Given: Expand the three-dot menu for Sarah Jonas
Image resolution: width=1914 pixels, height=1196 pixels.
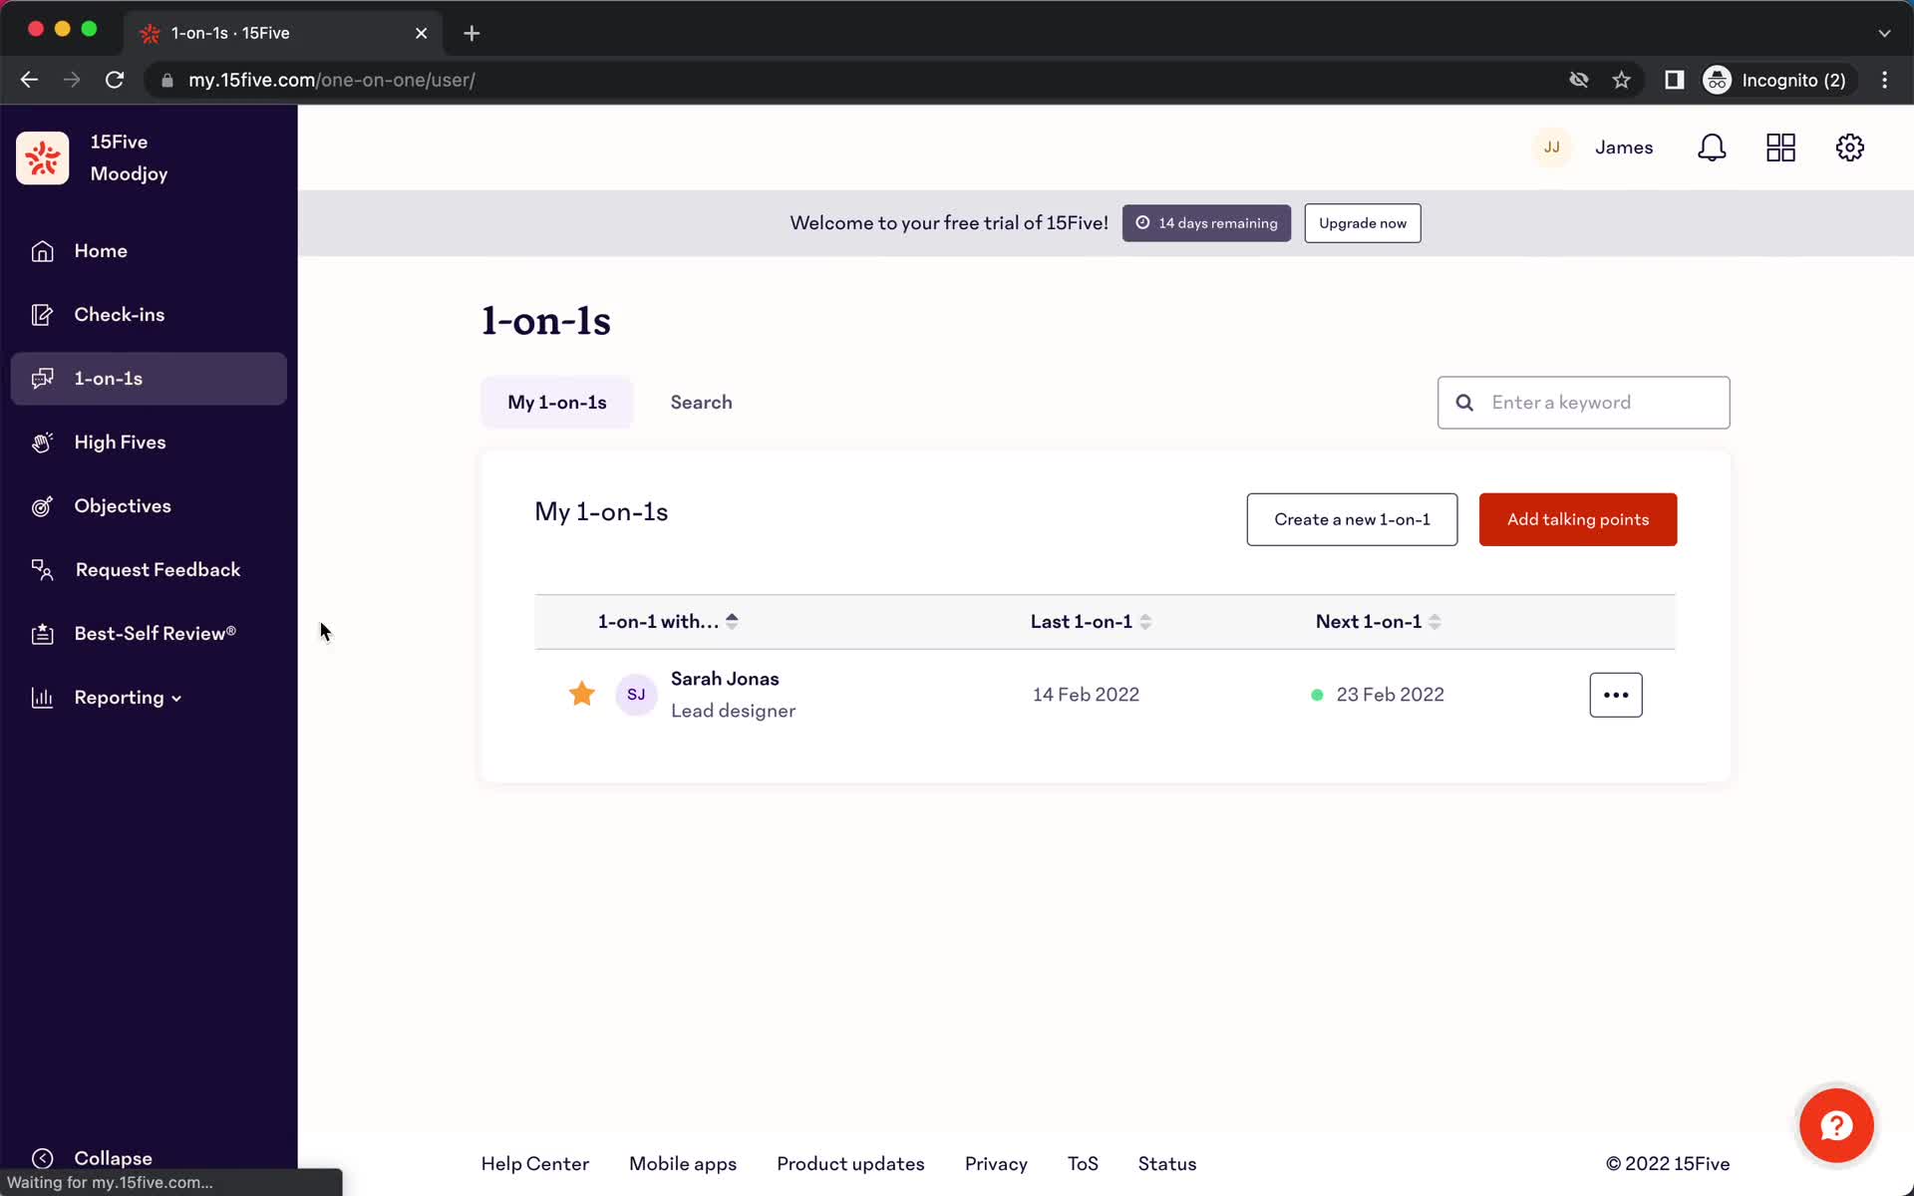Looking at the screenshot, I should (x=1615, y=695).
